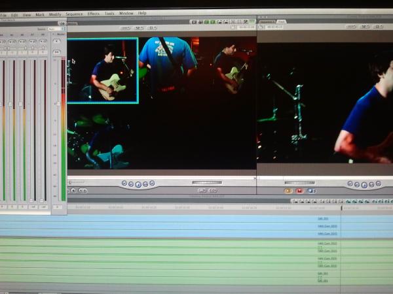Click the timeline playhead in the ruler

click(341, 208)
